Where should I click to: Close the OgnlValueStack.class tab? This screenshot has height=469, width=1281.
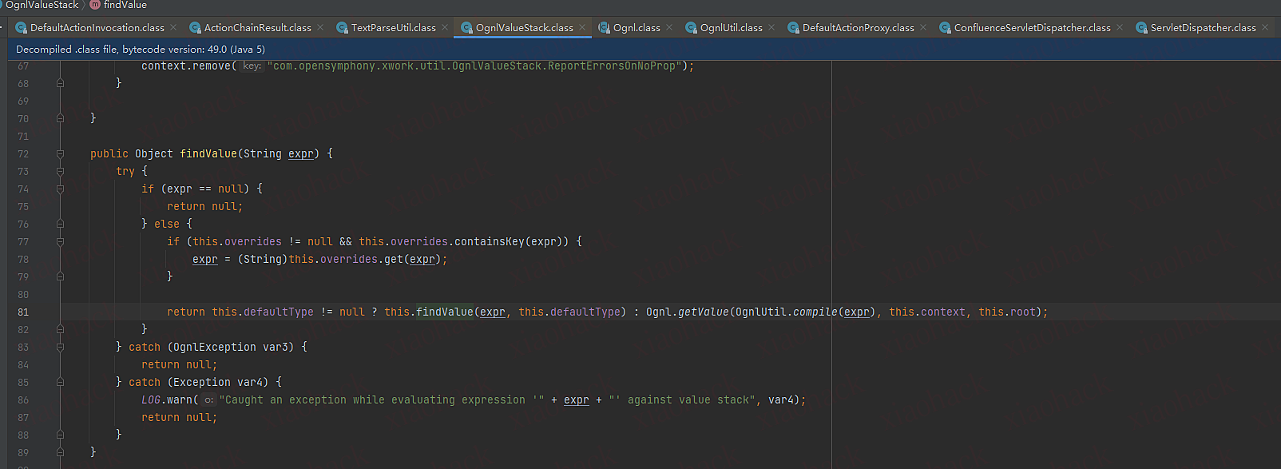tap(583, 27)
